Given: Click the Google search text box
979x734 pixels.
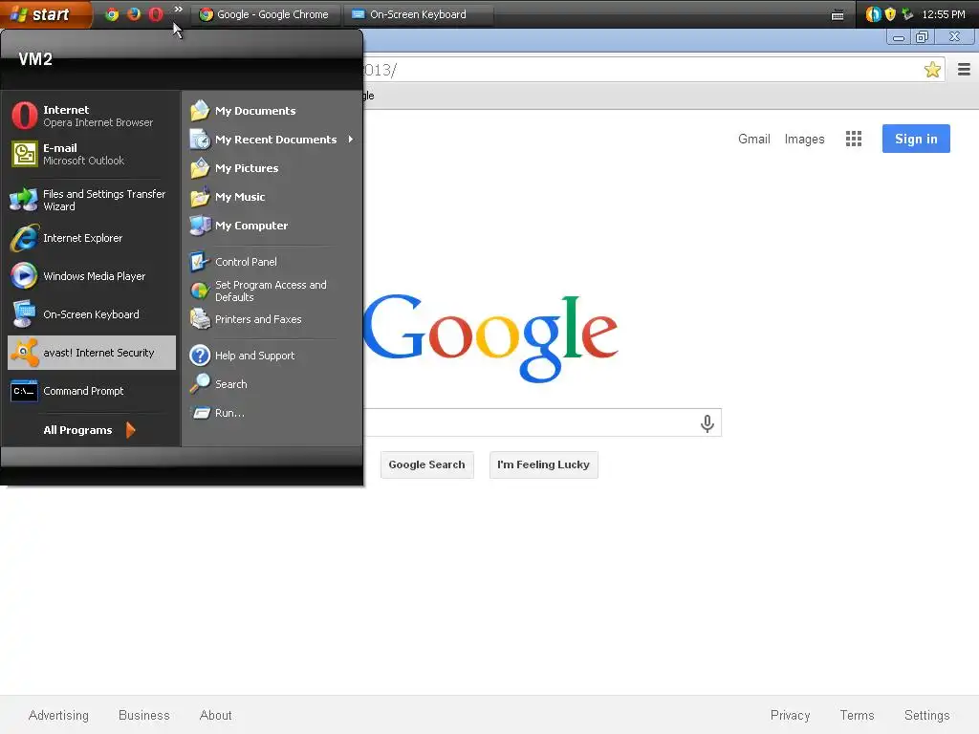Looking at the screenshot, I should (542, 422).
